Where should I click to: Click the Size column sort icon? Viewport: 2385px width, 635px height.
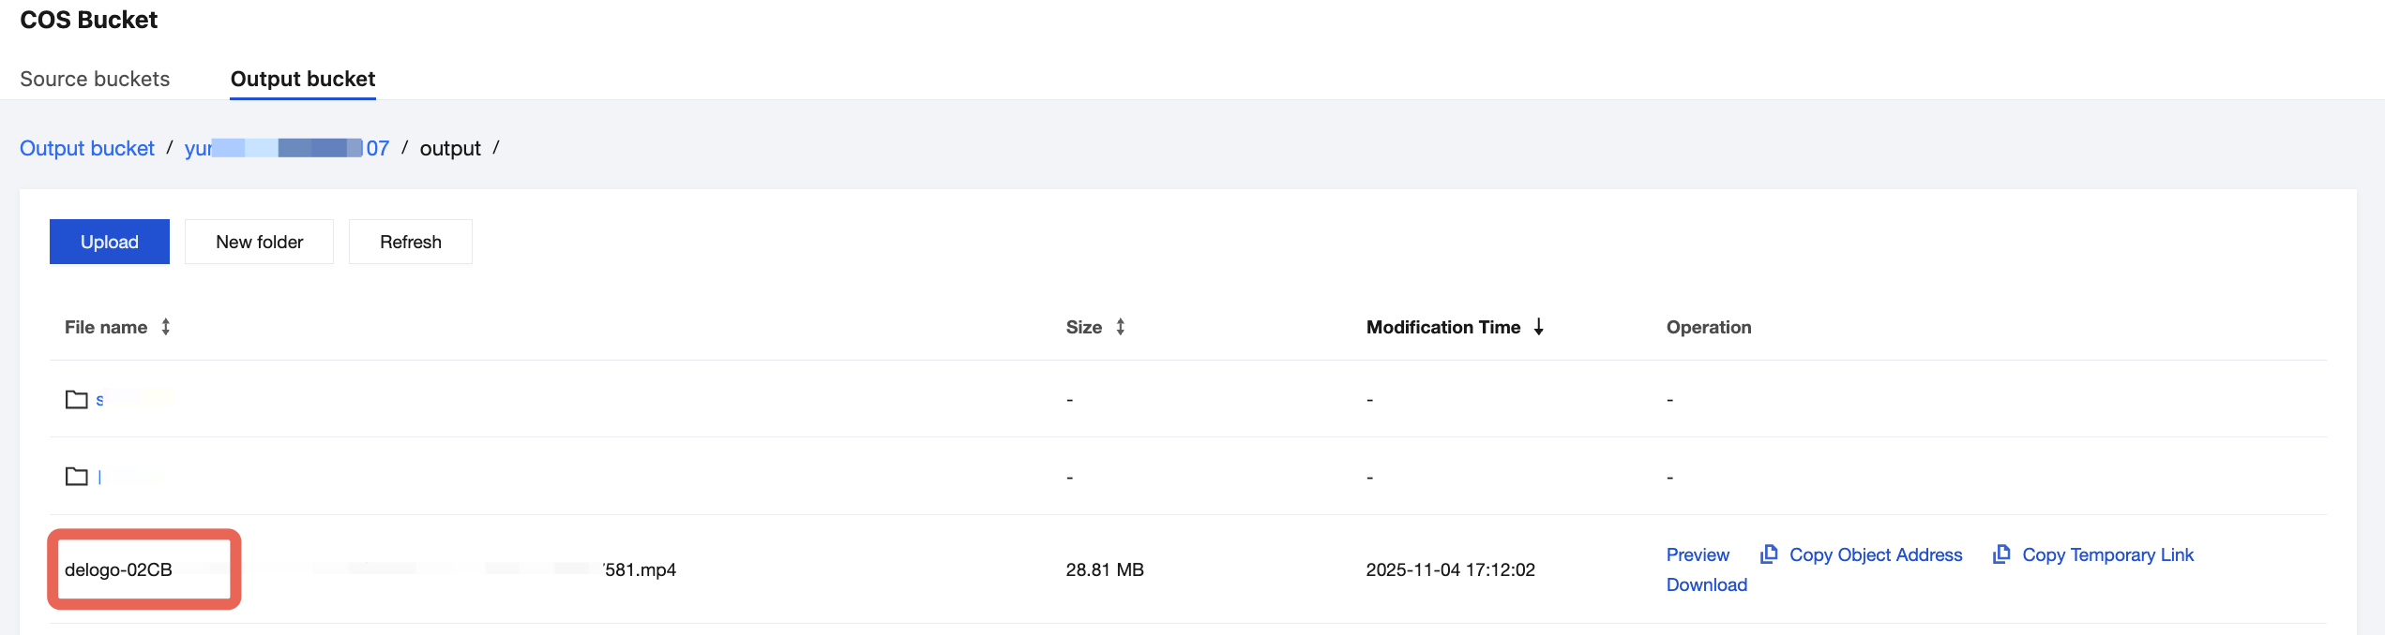[x=1120, y=327]
